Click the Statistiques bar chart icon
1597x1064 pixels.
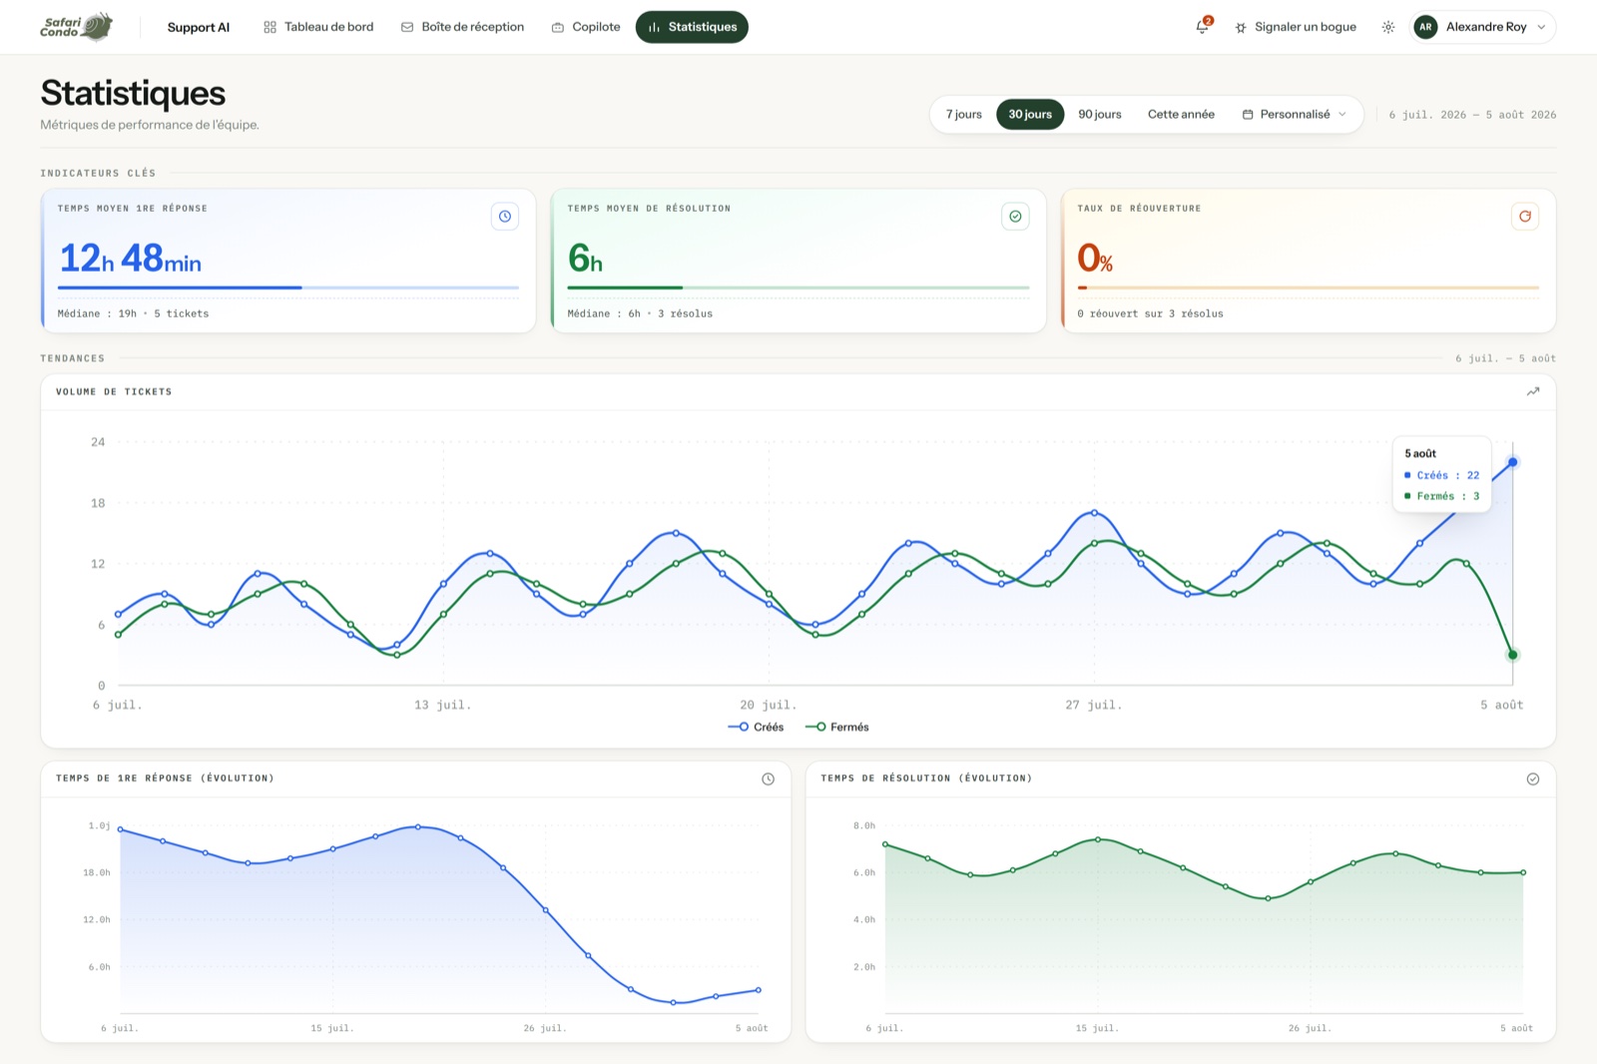654,27
